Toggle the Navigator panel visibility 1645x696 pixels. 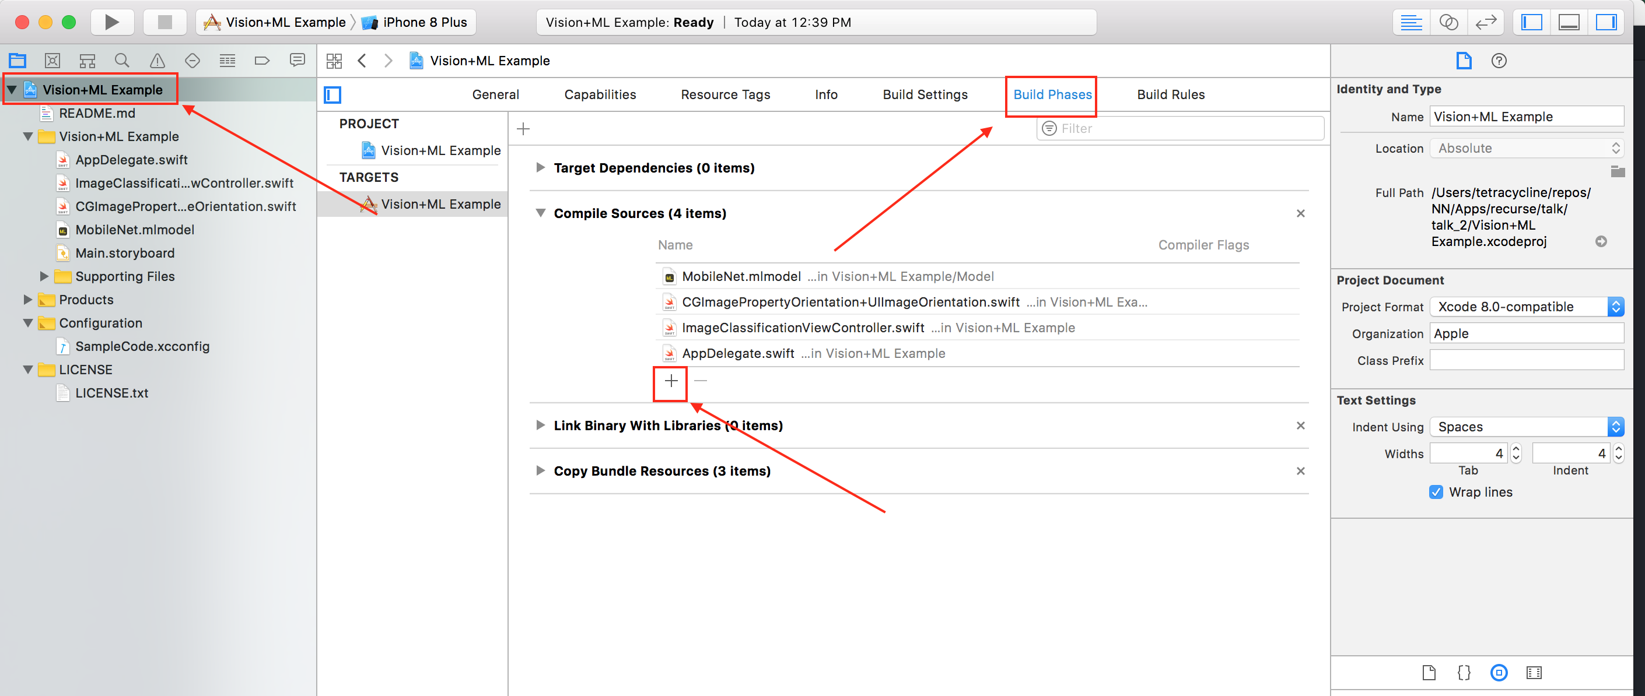[x=1532, y=22]
